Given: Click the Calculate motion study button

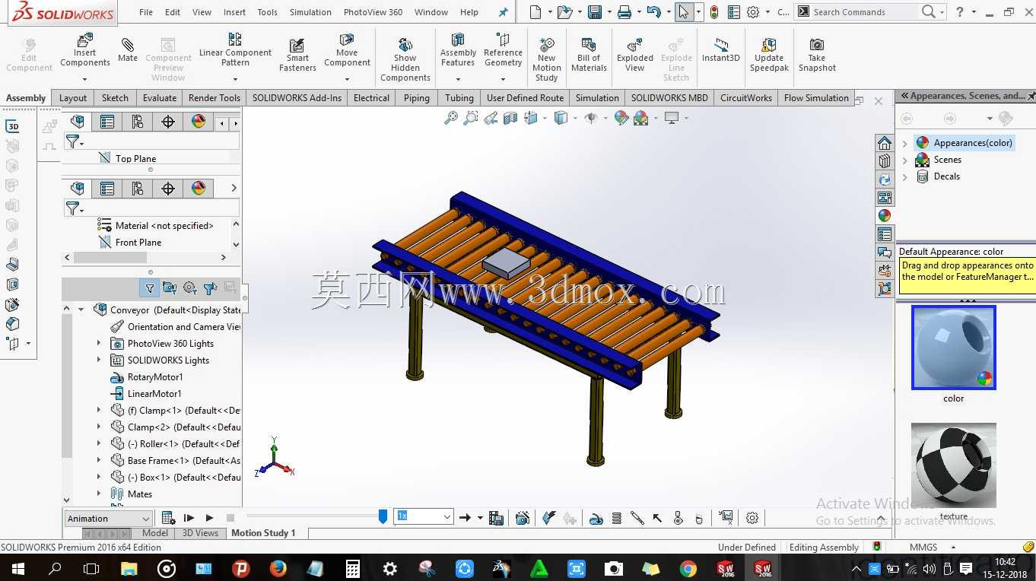Looking at the screenshot, I should 169,518.
